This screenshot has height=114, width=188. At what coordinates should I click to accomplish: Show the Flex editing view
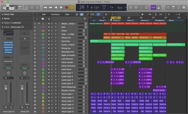(x=92, y=14)
